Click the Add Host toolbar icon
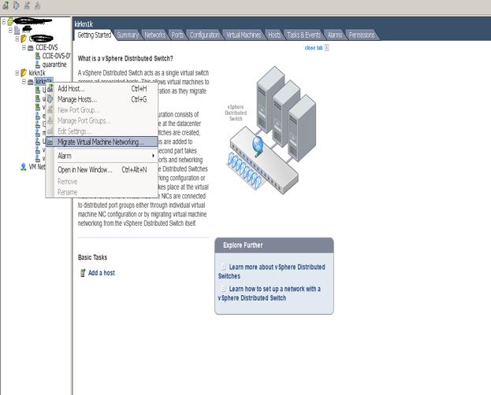 [6, 5]
